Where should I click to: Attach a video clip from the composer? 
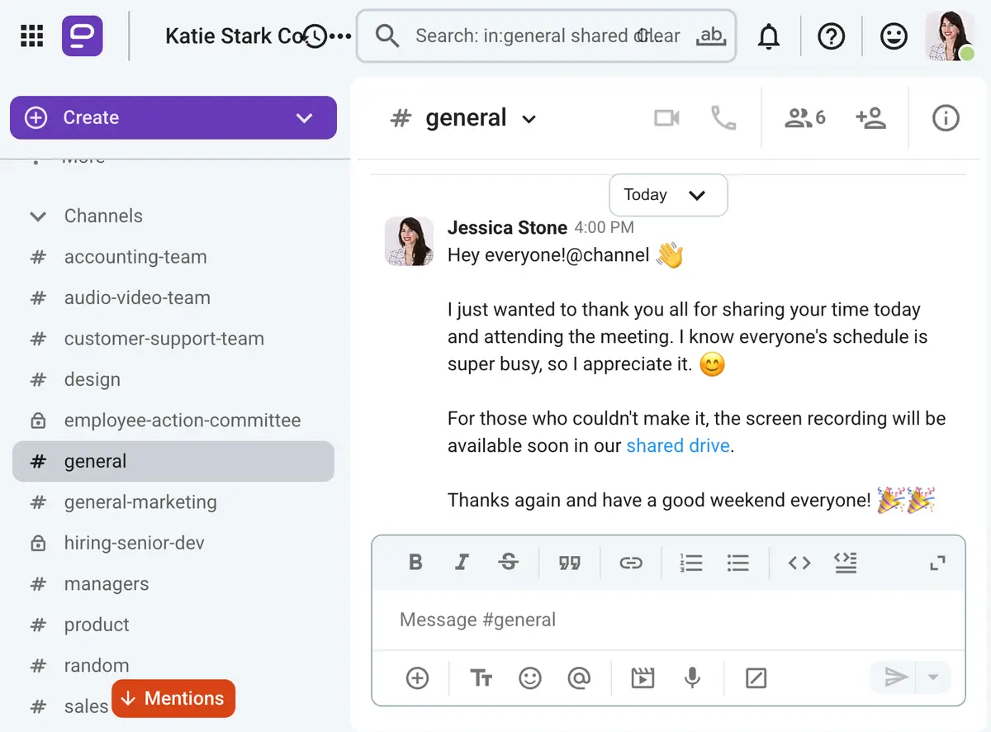coord(642,677)
